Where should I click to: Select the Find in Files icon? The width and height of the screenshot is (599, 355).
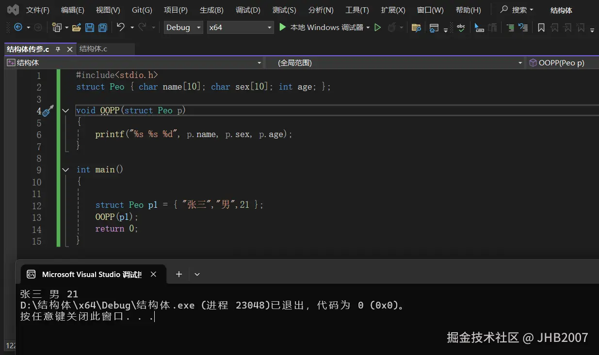point(416,28)
